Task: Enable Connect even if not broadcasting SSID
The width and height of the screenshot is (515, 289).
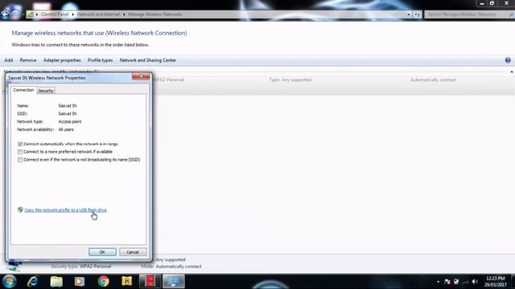Action: click(x=20, y=160)
